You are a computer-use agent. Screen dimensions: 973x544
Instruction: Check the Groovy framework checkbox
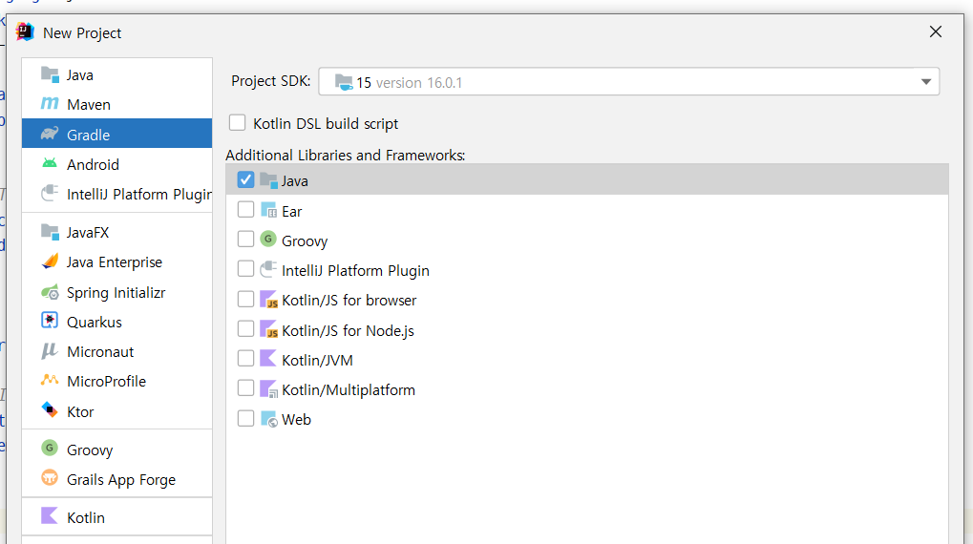click(x=245, y=239)
